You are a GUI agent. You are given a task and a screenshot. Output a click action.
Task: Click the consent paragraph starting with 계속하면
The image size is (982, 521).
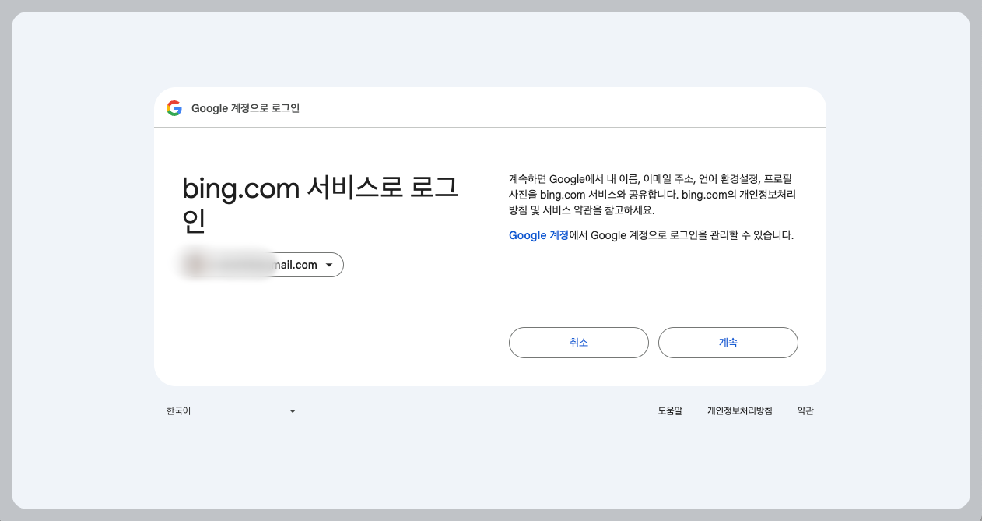click(651, 195)
